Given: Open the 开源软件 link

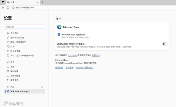Looking at the screenshot, I should coord(96,55).
